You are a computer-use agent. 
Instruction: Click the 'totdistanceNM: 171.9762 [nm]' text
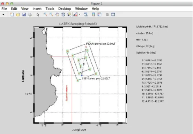pyautogui.click(x=152, y=27)
